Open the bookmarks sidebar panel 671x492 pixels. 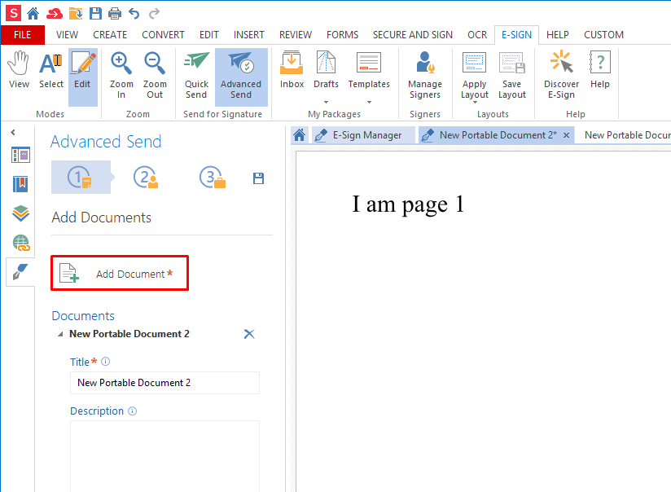pyautogui.click(x=21, y=184)
